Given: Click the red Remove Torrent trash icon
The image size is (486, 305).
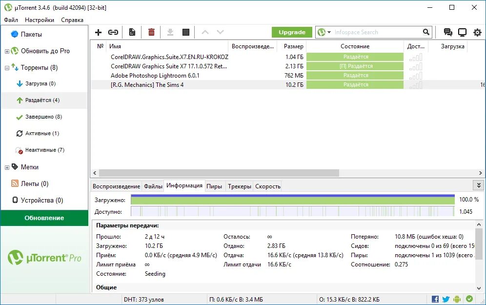Looking at the screenshot, I should (x=151, y=32).
